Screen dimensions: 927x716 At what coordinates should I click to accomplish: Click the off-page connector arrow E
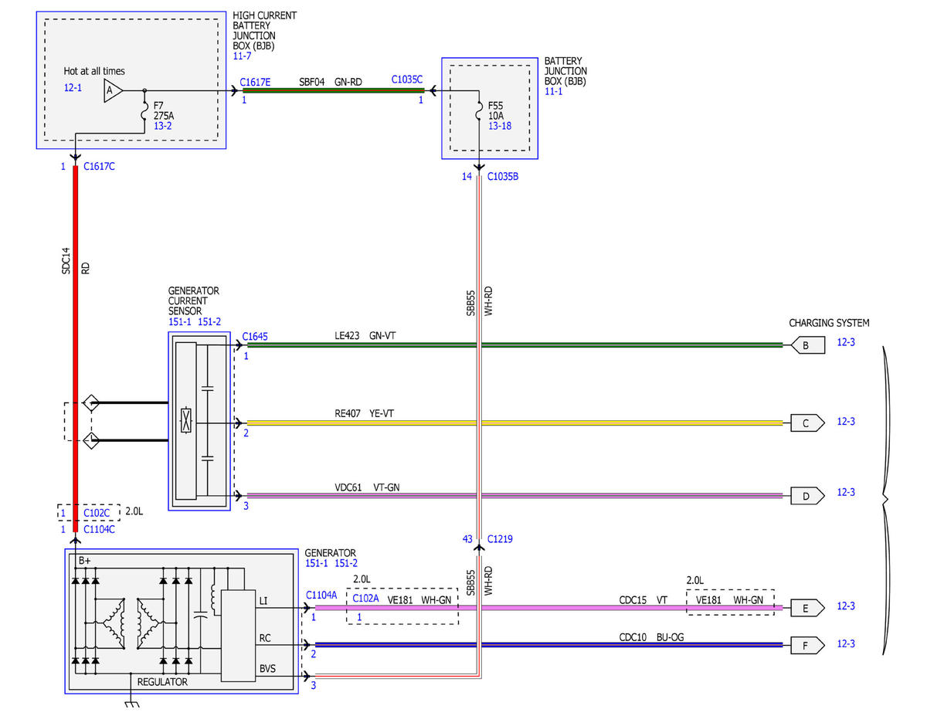point(806,608)
